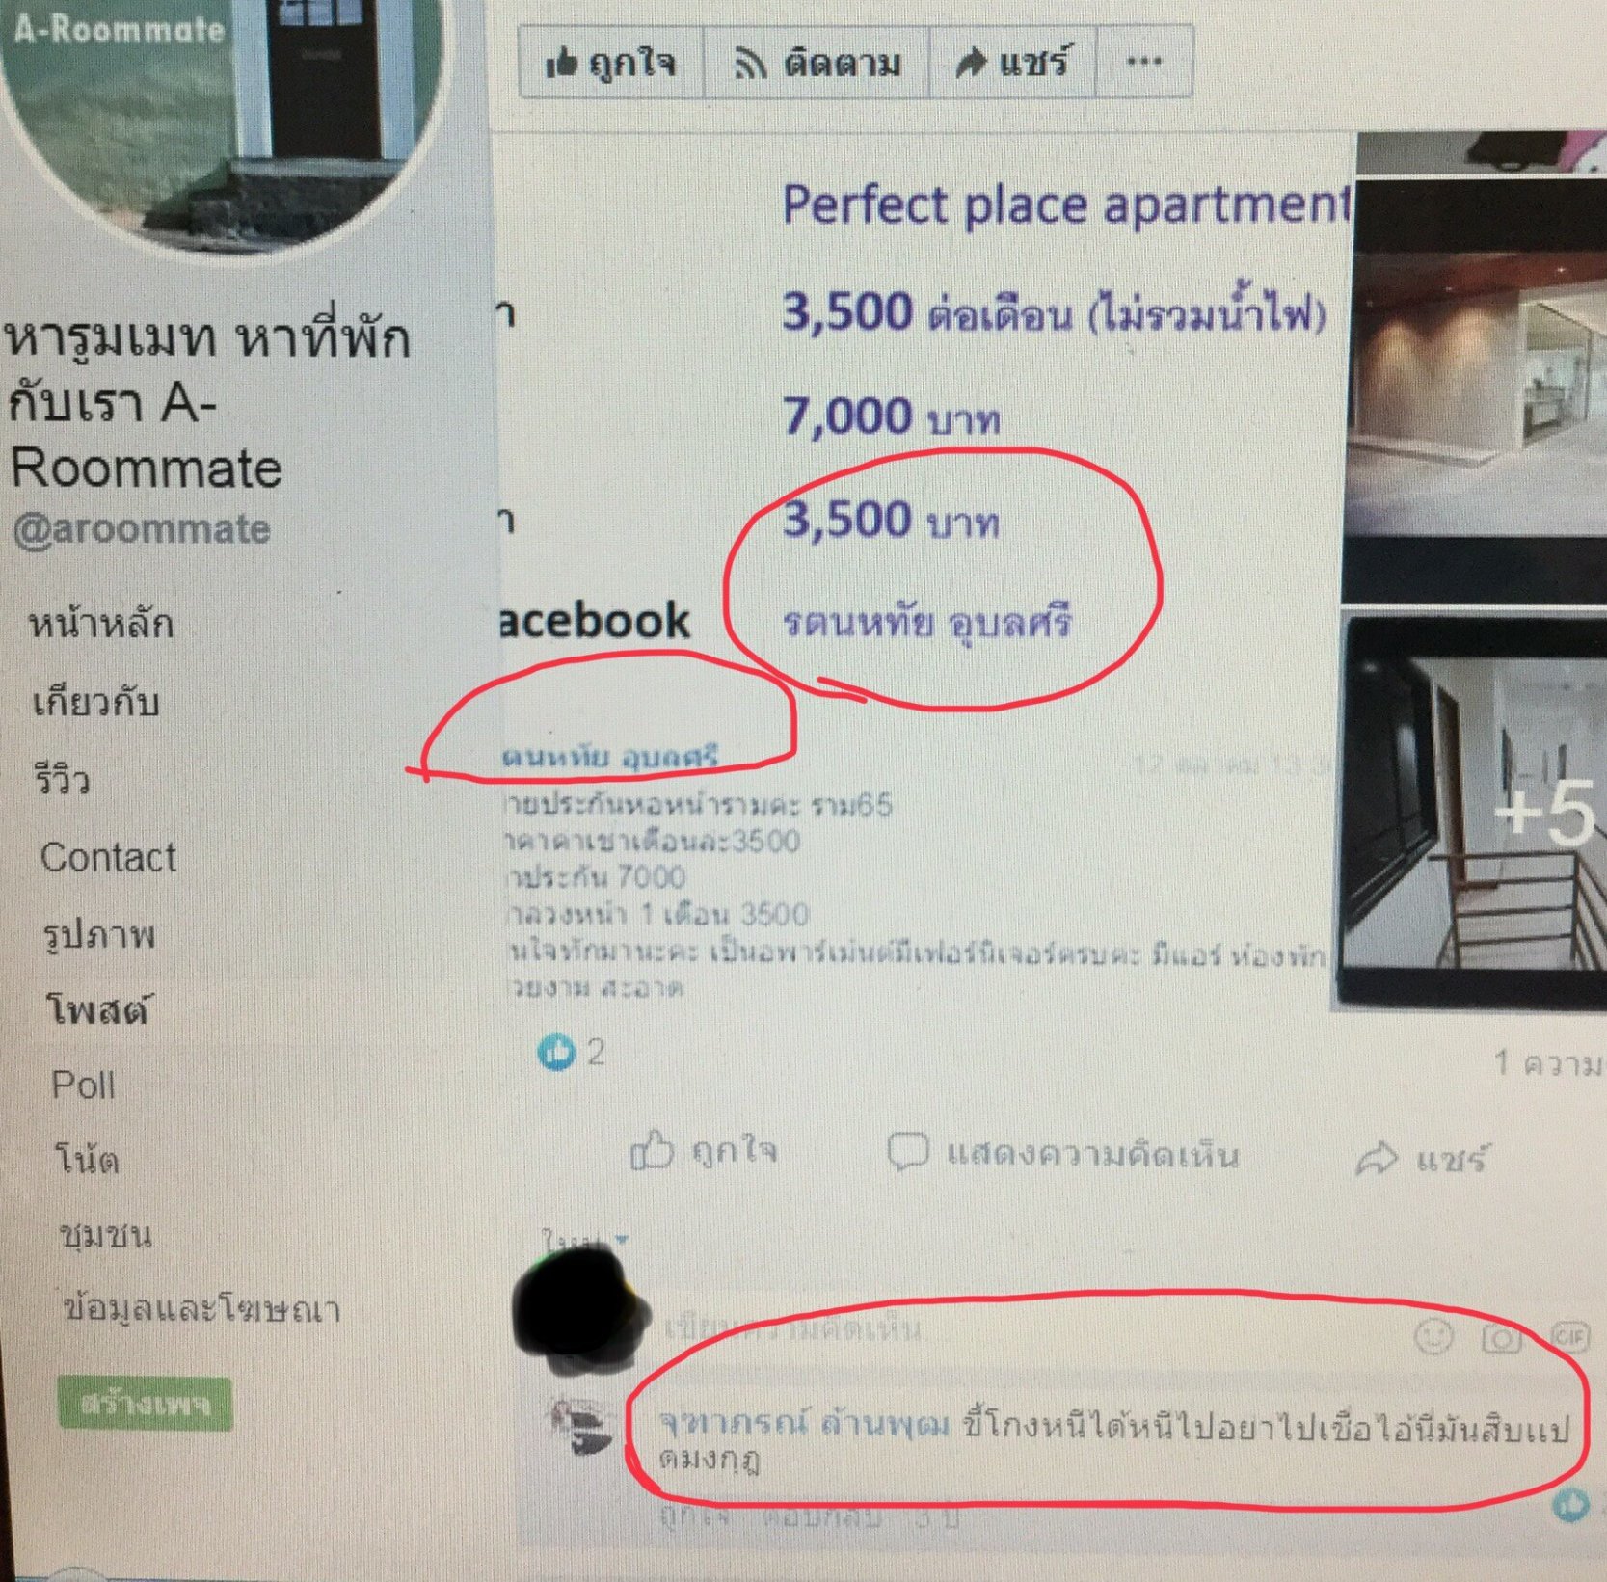Attach photo using camera icon in comment box

coord(1500,1338)
